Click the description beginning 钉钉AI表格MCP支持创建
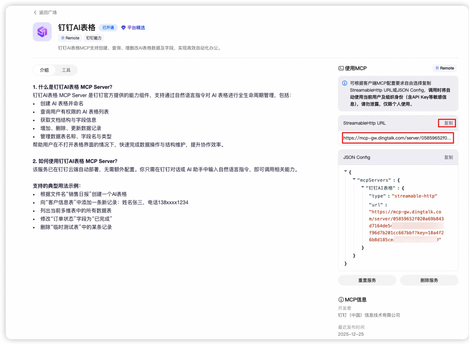The height and width of the screenshot is (345, 469). [x=140, y=48]
